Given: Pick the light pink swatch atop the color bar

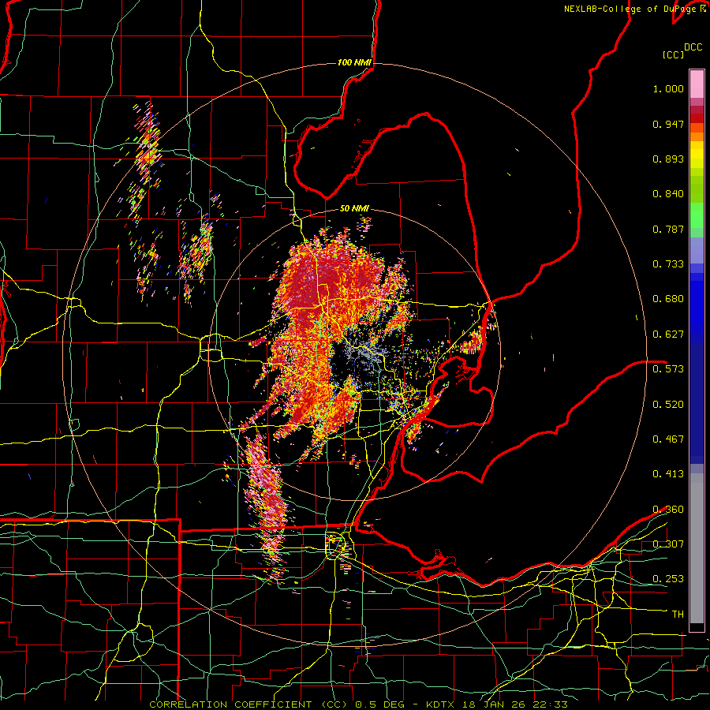Looking at the screenshot, I should pos(697,84).
